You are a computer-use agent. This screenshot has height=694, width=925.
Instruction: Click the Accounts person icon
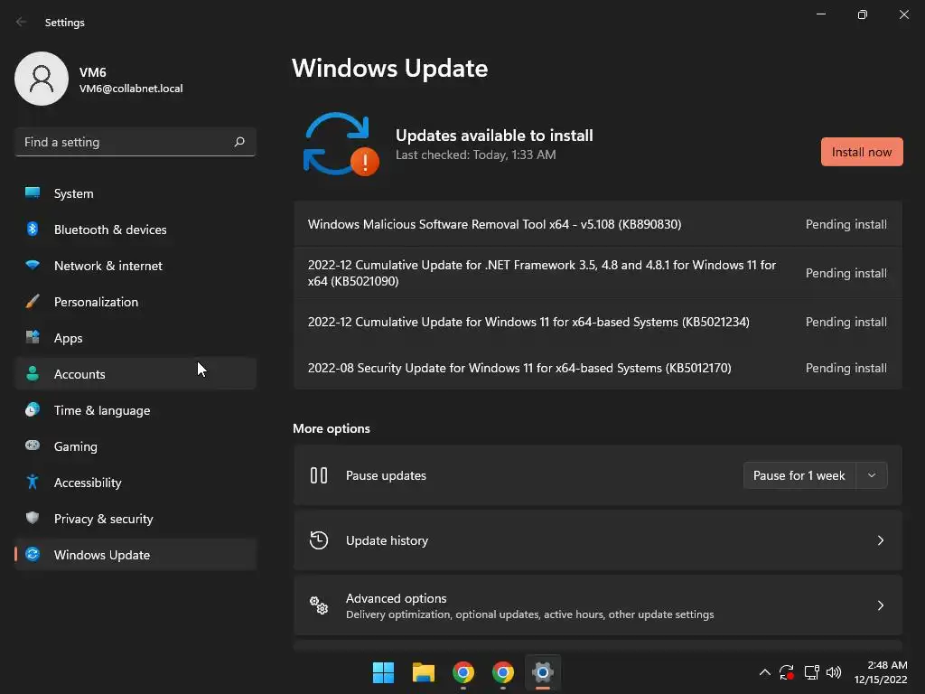pyautogui.click(x=33, y=373)
